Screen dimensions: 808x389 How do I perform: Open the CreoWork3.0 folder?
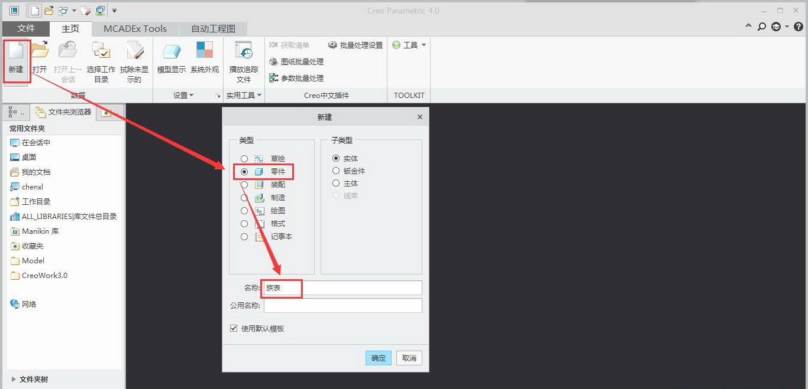pos(38,275)
